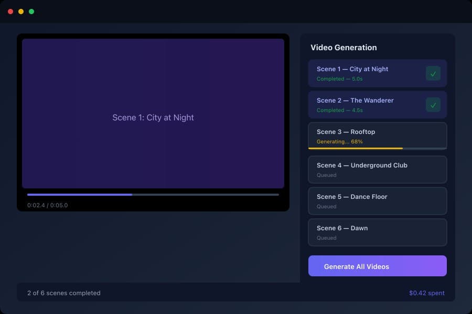This screenshot has height=314, width=472.
Task: Select Scene 2 — The Wanderer entry
Action: click(x=367, y=105)
